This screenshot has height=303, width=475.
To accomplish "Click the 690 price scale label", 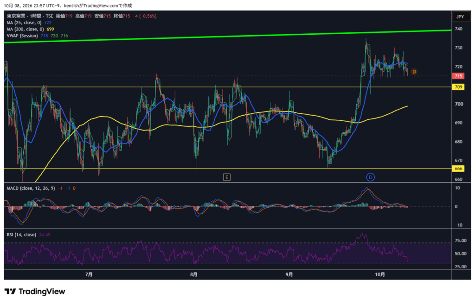I will coord(459,123).
